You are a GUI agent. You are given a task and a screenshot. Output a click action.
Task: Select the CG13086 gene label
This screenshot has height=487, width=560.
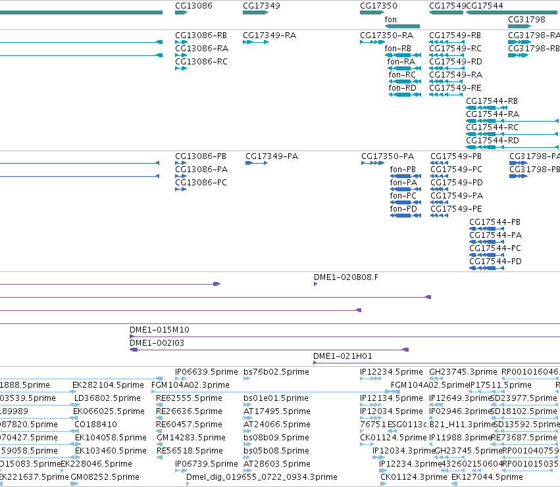point(193,6)
